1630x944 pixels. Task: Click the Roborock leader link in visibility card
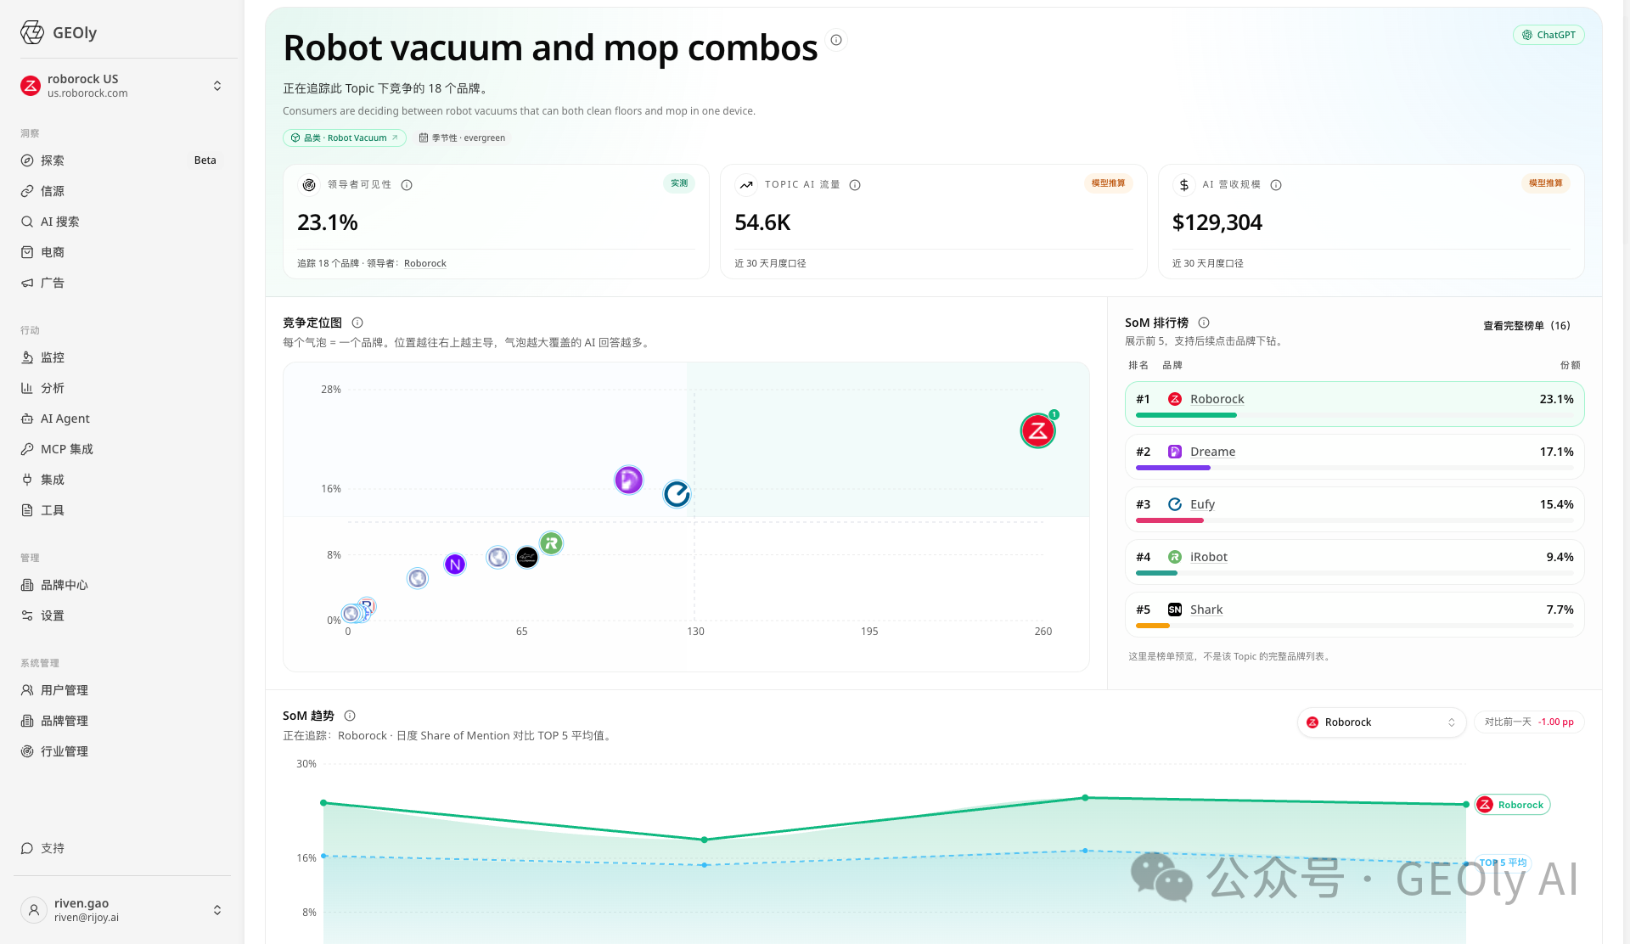[424, 263]
